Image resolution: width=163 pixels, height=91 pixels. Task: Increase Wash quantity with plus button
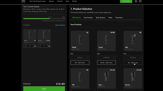[x=35, y=46]
